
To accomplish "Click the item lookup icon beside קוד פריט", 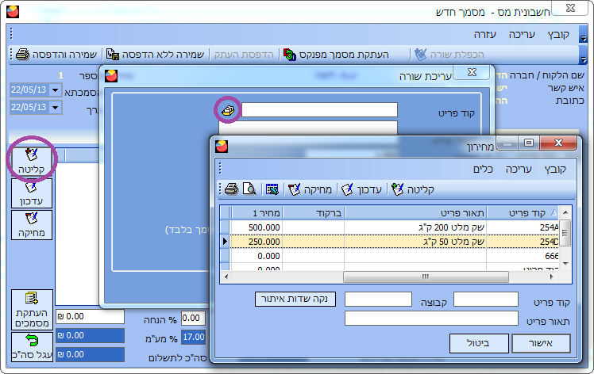I will 228,110.
